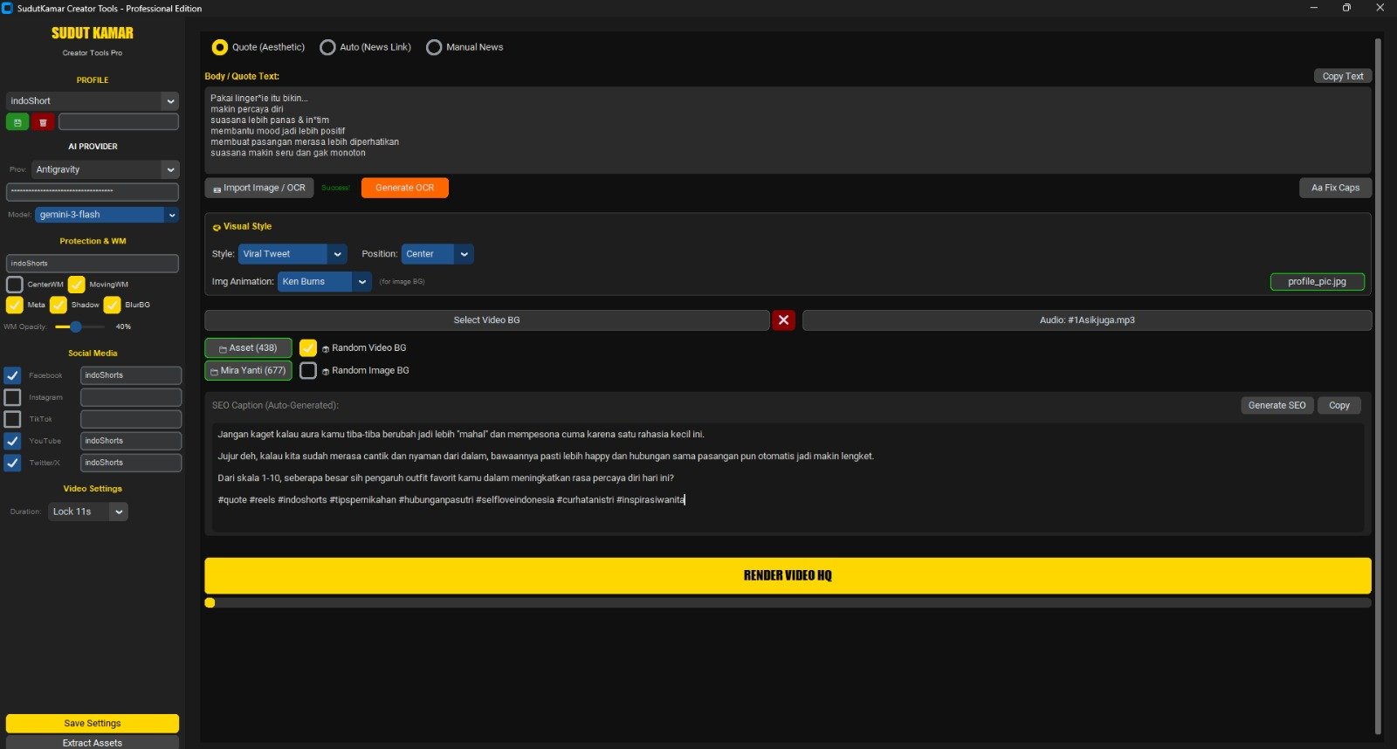Click into the Body / Quote Text box
1397x749 pixels.
788,129
